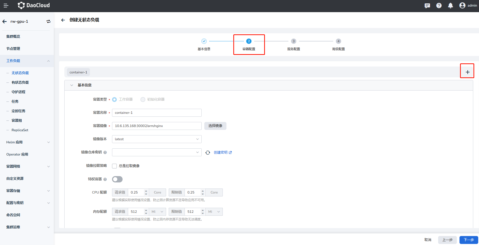Enable the 总是拉取镜像 checkbox
The image size is (479, 245).
(114, 166)
